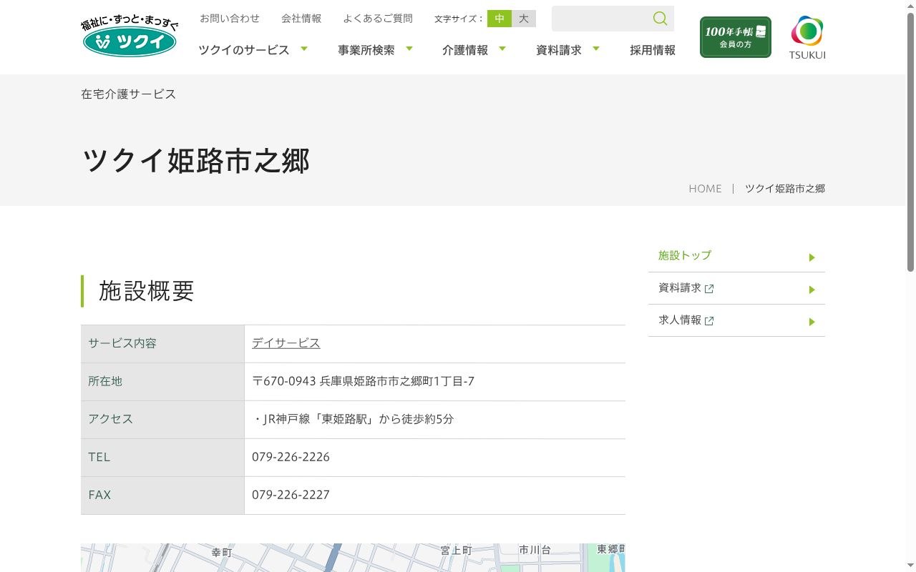916x572 pixels.
Task: Expand the 介護情報 dropdown arrow
Action: 502,49
